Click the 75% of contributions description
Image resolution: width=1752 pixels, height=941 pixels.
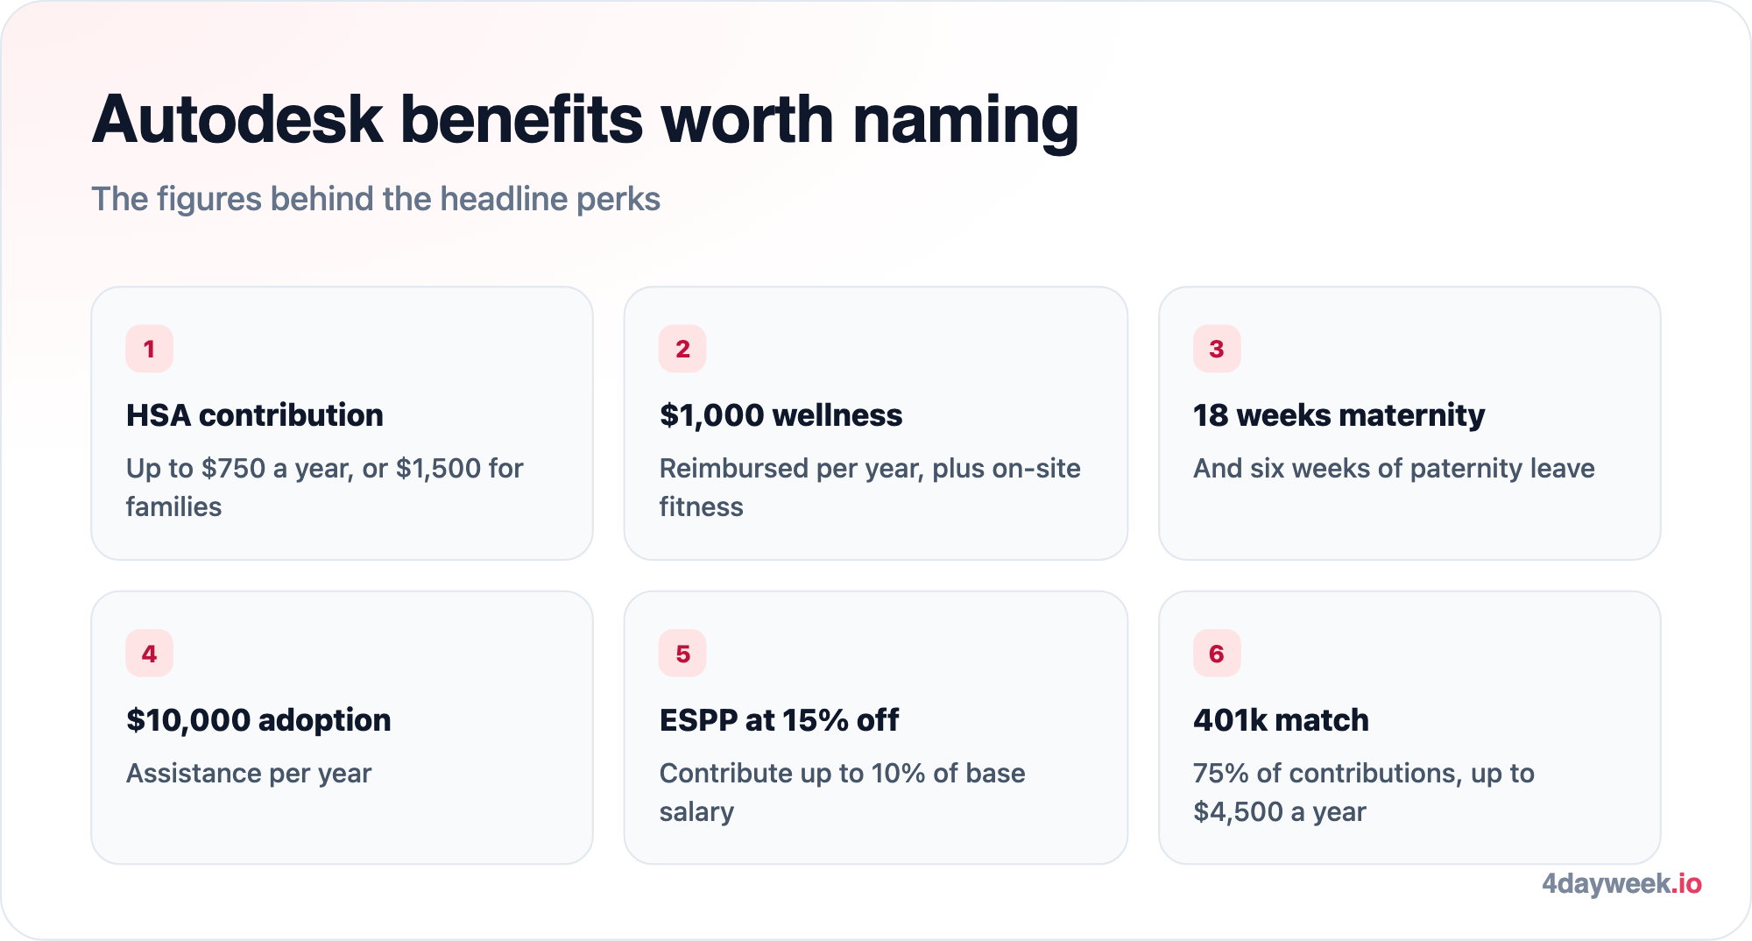click(x=1364, y=792)
